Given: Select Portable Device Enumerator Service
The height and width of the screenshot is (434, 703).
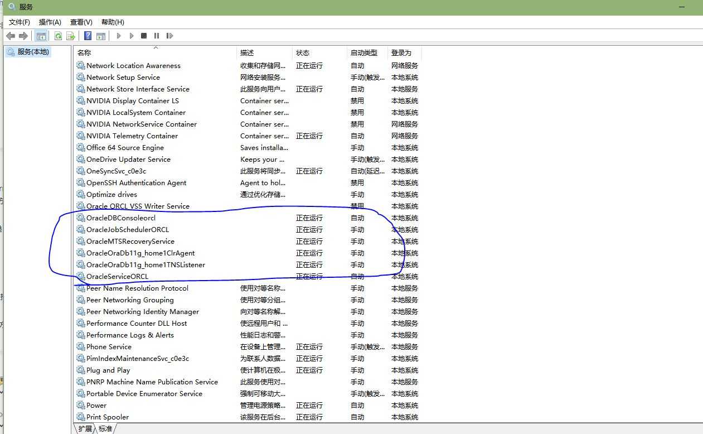Looking at the screenshot, I should point(248,393).
